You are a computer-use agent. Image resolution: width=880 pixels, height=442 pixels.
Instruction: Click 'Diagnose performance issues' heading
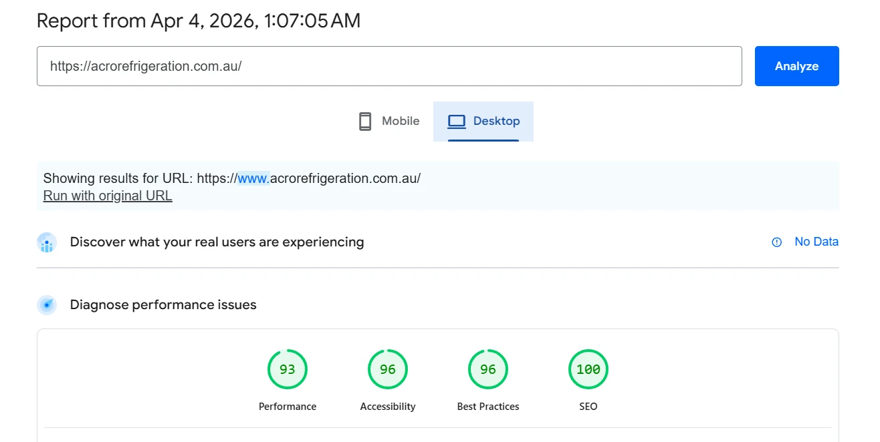tap(163, 304)
